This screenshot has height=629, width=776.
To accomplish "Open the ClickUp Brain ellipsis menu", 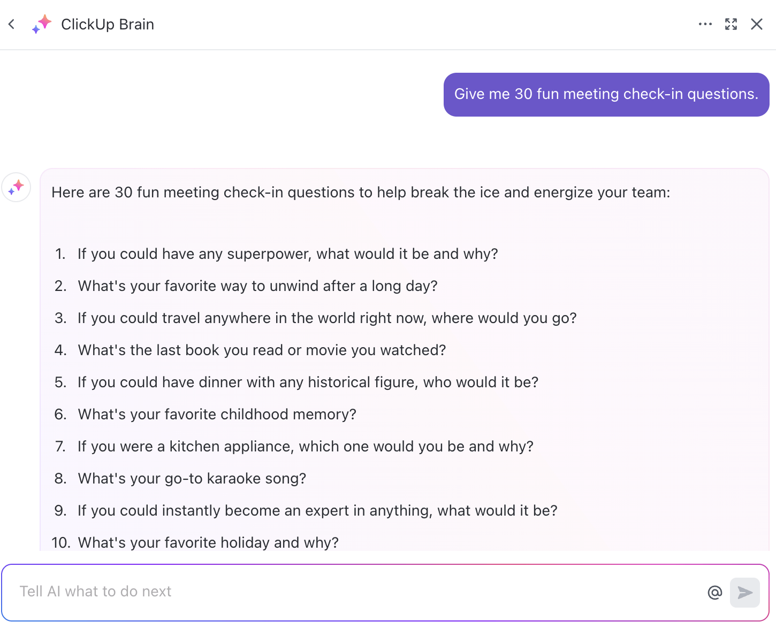I will tap(705, 24).
